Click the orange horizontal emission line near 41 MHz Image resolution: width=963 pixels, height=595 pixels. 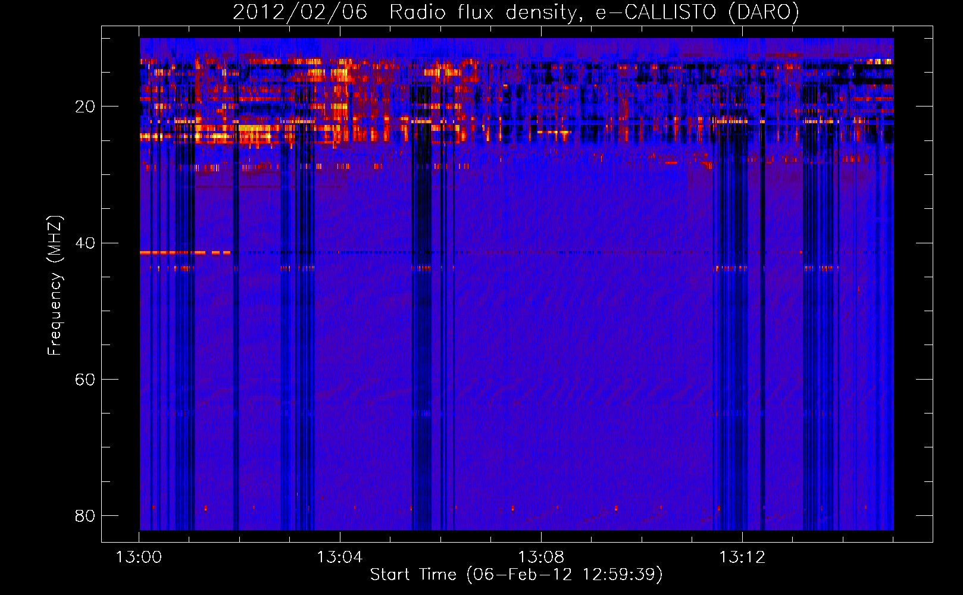[x=185, y=253]
